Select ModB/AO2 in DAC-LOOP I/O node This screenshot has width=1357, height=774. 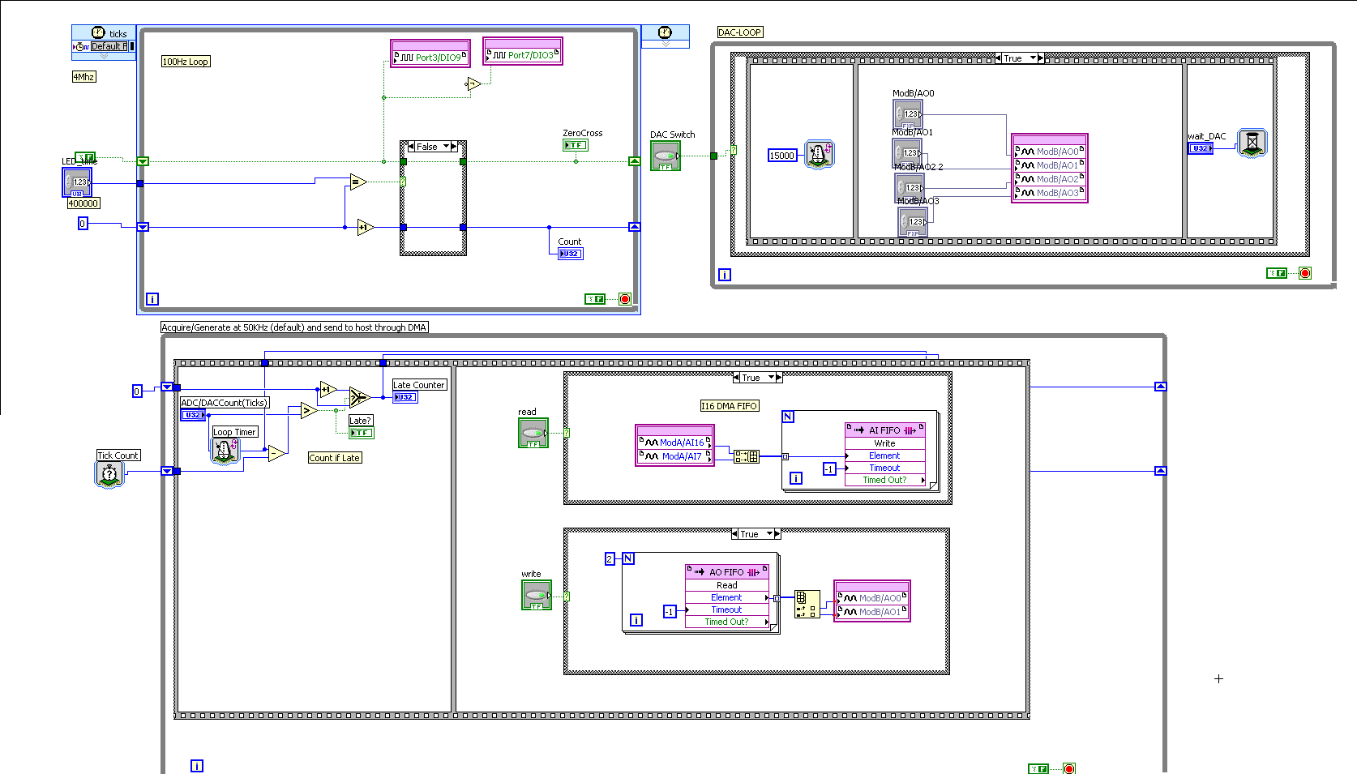click(x=1050, y=179)
